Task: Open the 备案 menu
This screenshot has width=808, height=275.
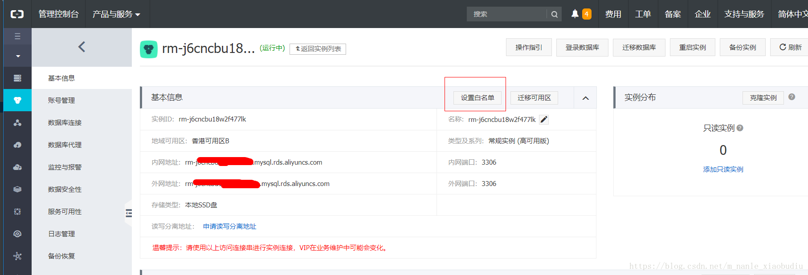Action: tap(673, 14)
